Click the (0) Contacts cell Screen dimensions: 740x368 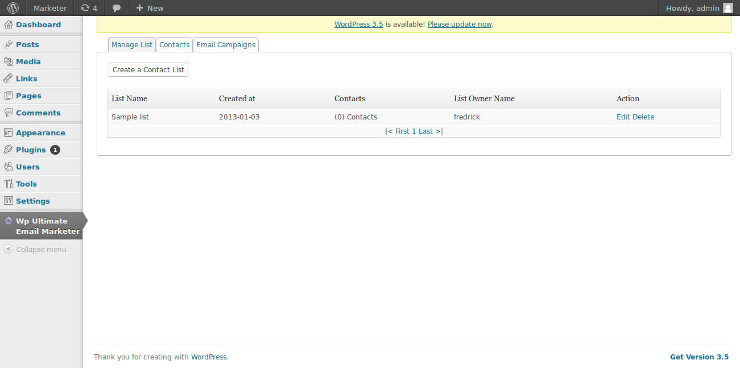(355, 117)
